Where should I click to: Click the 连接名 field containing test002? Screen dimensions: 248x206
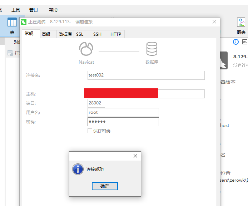click(x=146, y=75)
